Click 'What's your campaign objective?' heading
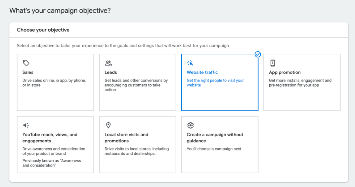 pos(60,11)
